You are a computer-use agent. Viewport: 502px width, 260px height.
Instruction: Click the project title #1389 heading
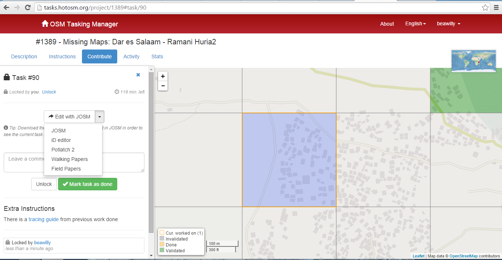(x=126, y=42)
